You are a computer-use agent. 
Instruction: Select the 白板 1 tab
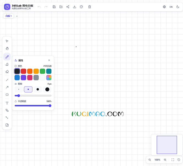(9, 16)
